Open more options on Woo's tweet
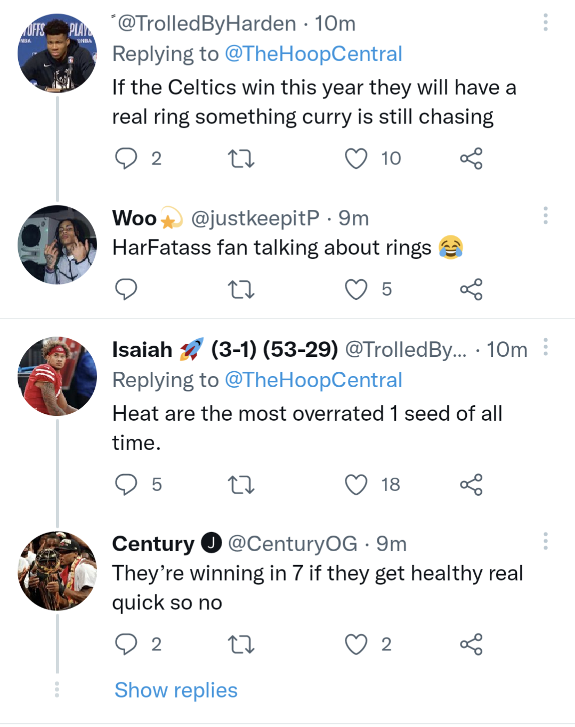This screenshot has width=575, height=727. 545,216
